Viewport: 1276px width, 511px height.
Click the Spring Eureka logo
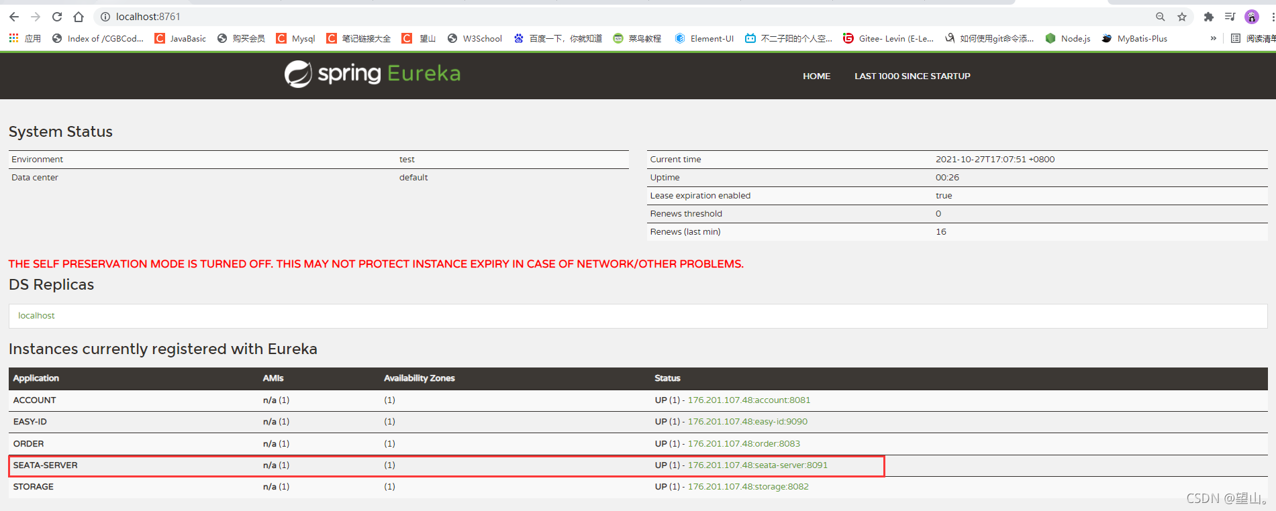click(x=373, y=74)
